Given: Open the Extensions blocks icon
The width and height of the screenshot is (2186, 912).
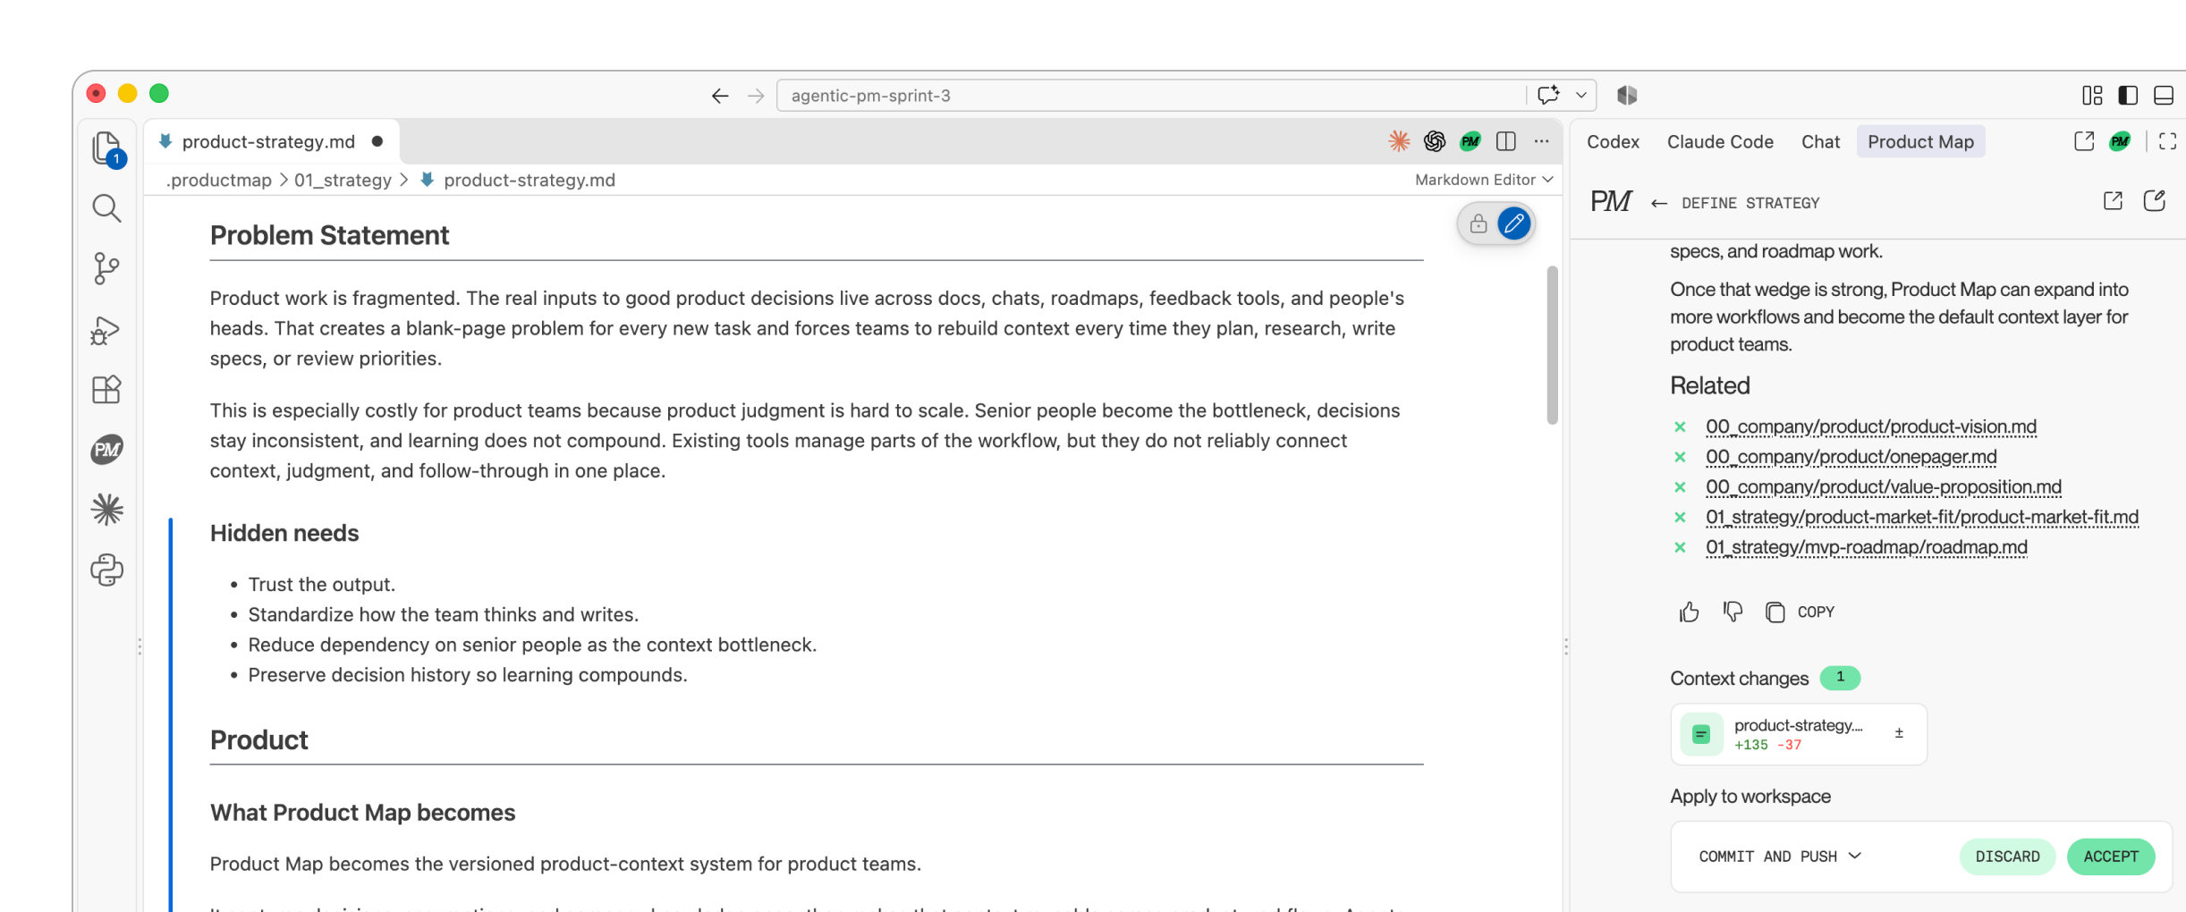Looking at the screenshot, I should tap(106, 390).
